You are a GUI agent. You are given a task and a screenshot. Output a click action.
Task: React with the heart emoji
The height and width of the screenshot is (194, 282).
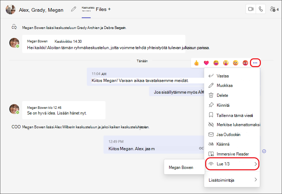coord(206,63)
